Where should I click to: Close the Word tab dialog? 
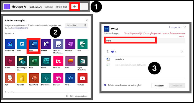pyautogui.click(x=185, y=27)
